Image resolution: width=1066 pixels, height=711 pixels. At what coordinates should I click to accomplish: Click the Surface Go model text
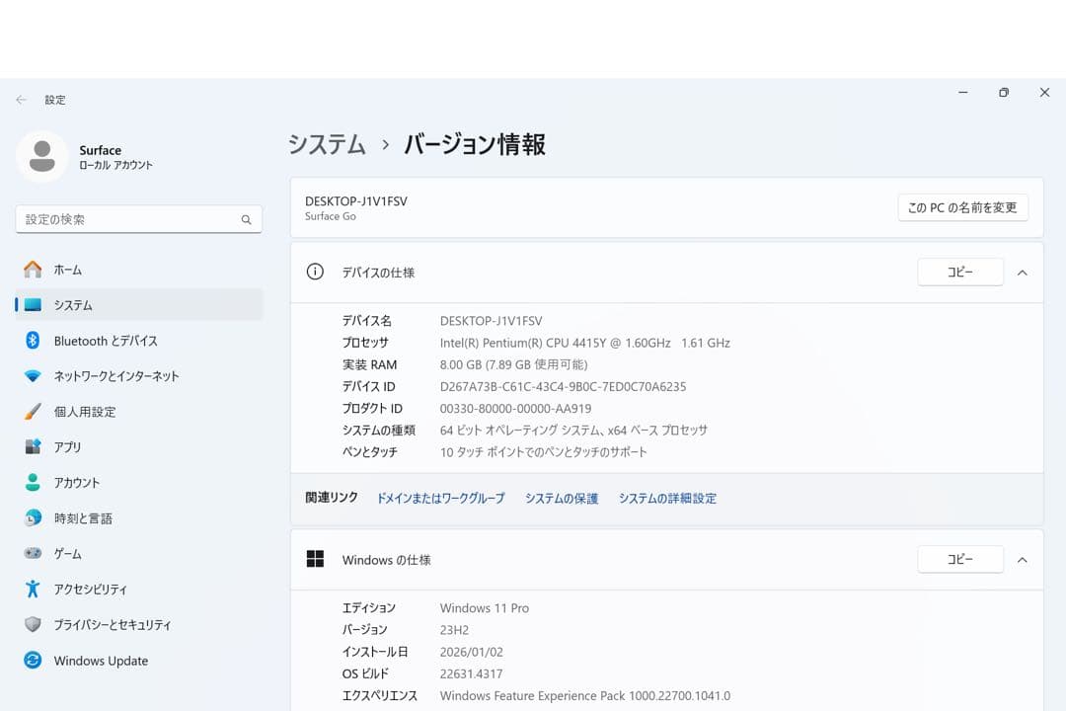[331, 216]
